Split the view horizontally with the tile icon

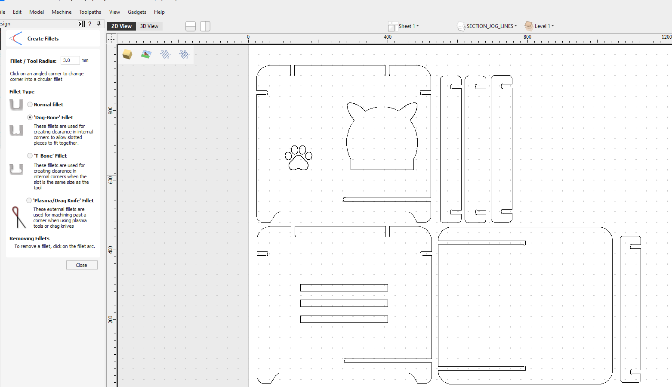[191, 26]
